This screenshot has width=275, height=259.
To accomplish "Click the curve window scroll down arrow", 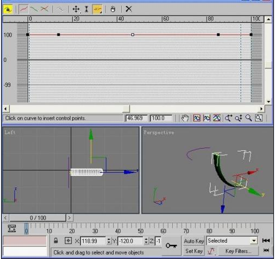I will pyautogui.click(x=268, y=102).
